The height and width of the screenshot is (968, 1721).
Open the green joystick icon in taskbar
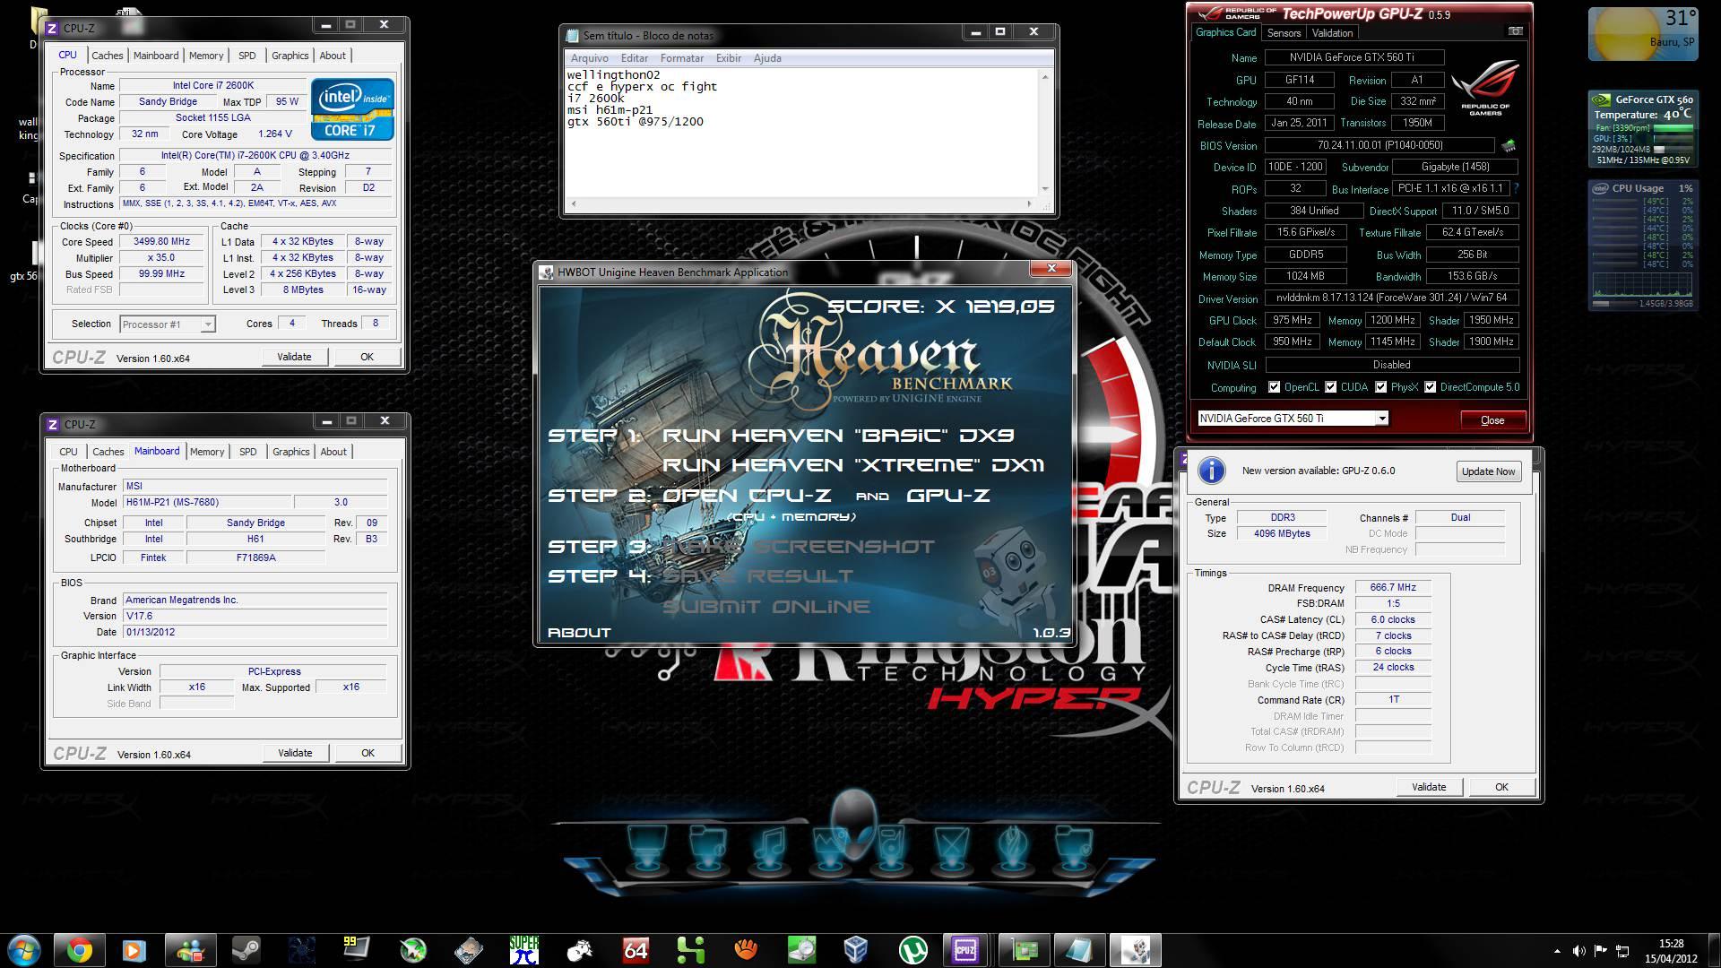click(690, 950)
